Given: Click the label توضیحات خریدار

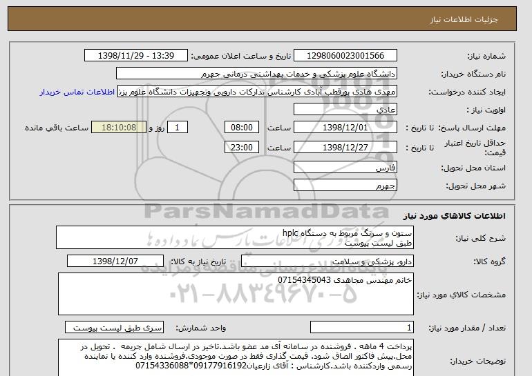Looking at the screenshot, I should (x=477, y=361).
